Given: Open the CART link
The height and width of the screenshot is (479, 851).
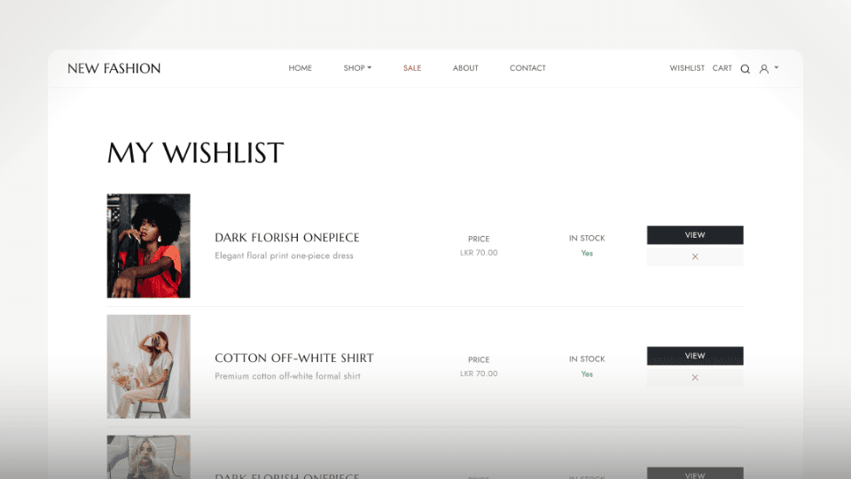Looking at the screenshot, I should pos(722,68).
